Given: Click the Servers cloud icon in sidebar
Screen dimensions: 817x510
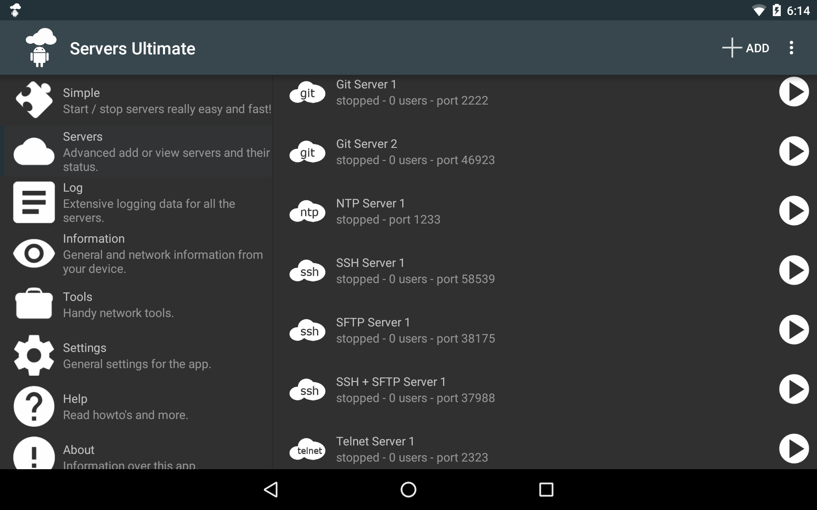Looking at the screenshot, I should [34, 151].
